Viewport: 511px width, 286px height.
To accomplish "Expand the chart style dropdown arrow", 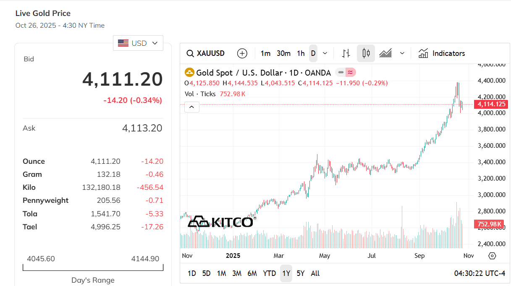I will pyautogui.click(x=402, y=53).
